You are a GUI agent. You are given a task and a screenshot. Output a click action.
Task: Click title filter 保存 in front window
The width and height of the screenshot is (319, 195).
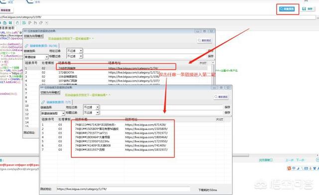click(x=227, y=112)
